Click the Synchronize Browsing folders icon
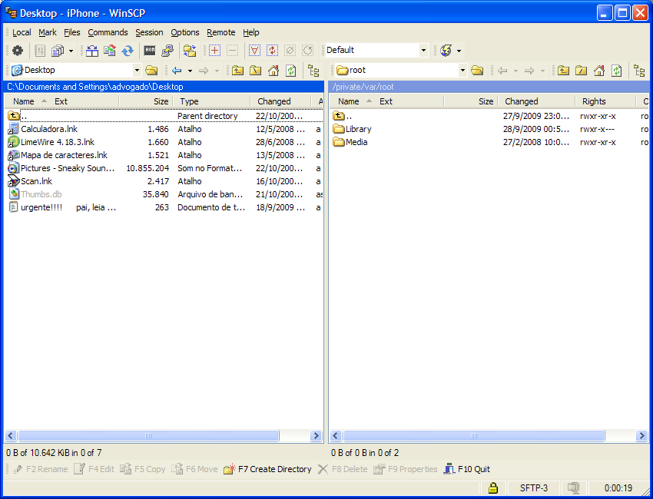 click(x=190, y=51)
